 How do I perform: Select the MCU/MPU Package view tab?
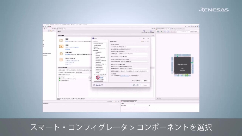[163, 29]
